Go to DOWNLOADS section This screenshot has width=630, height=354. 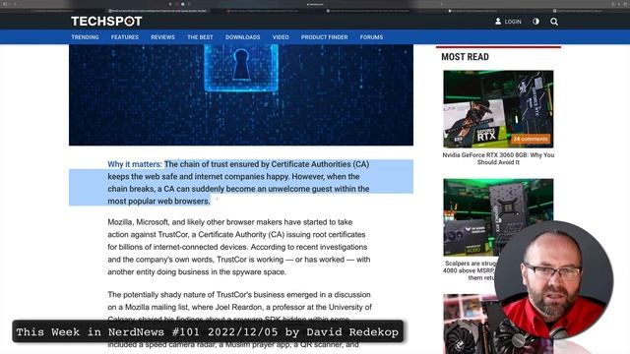click(x=243, y=37)
